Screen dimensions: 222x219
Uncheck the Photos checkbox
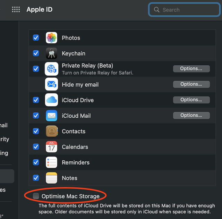tap(36, 38)
